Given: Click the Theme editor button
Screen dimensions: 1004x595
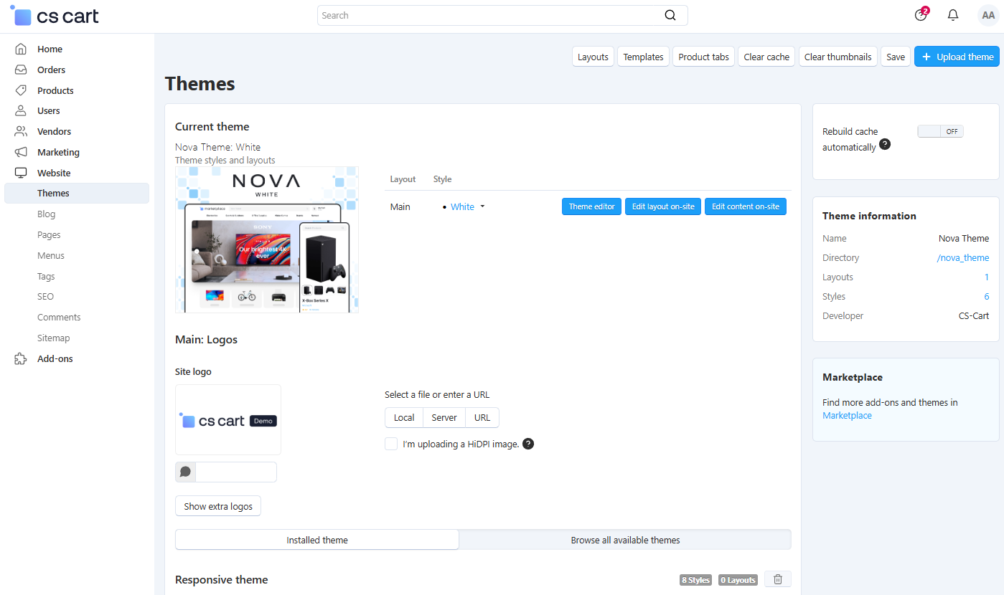Looking at the screenshot, I should tap(591, 206).
